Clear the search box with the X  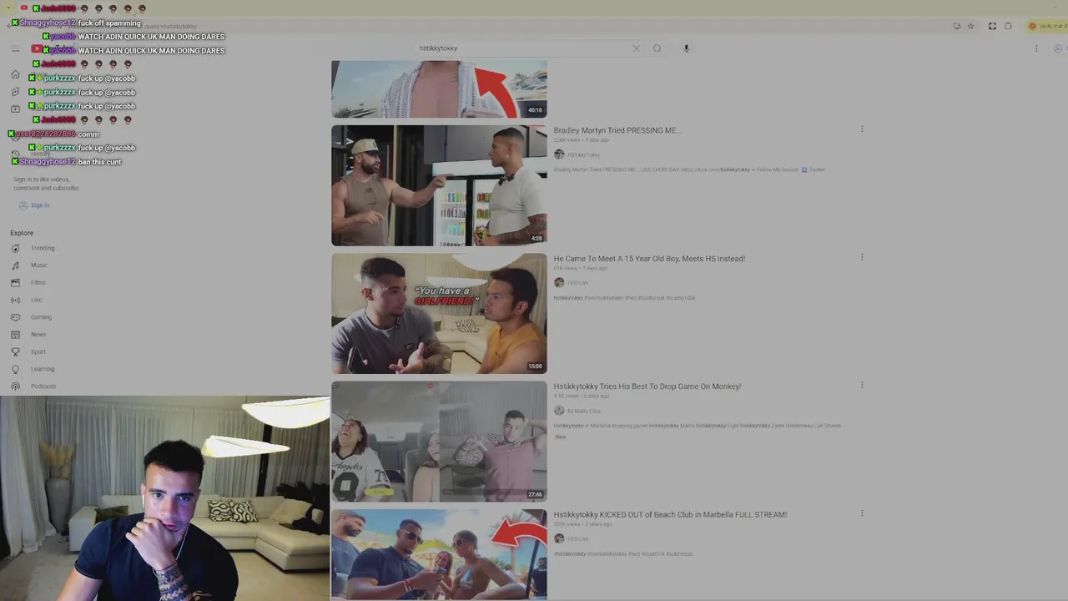(637, 48)
